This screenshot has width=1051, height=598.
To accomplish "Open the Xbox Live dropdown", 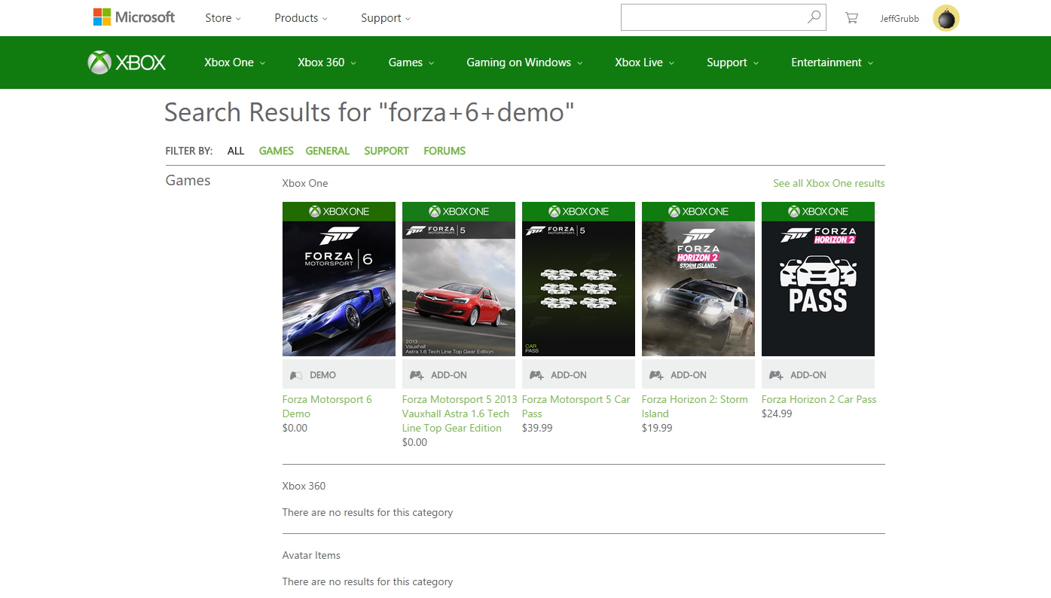I will click(645, 63).
